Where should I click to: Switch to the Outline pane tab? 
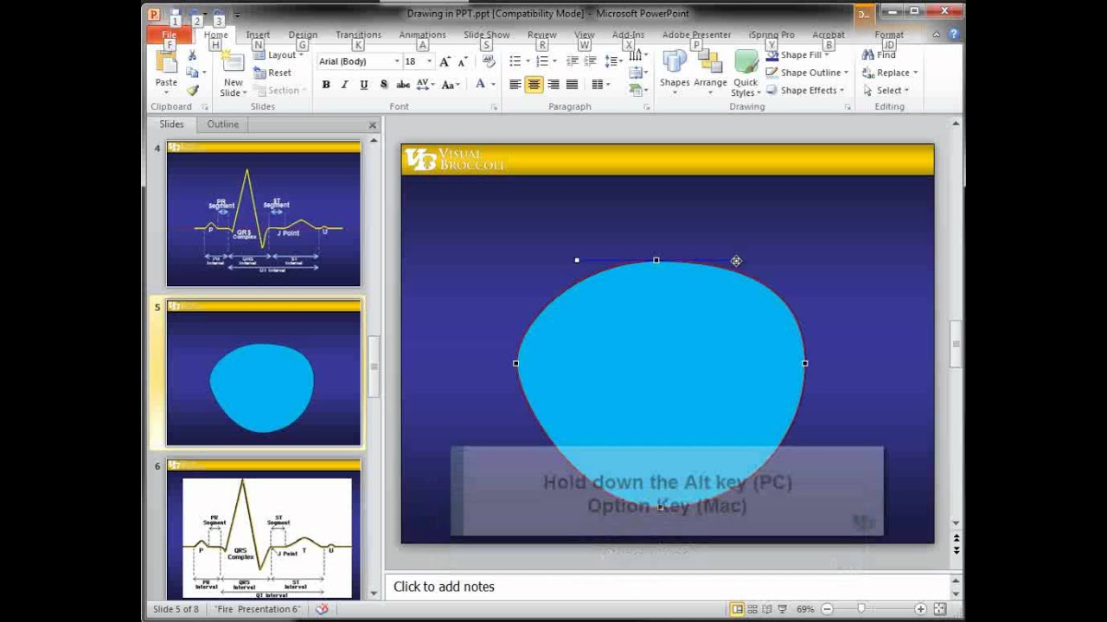click(x=222, y=124)
